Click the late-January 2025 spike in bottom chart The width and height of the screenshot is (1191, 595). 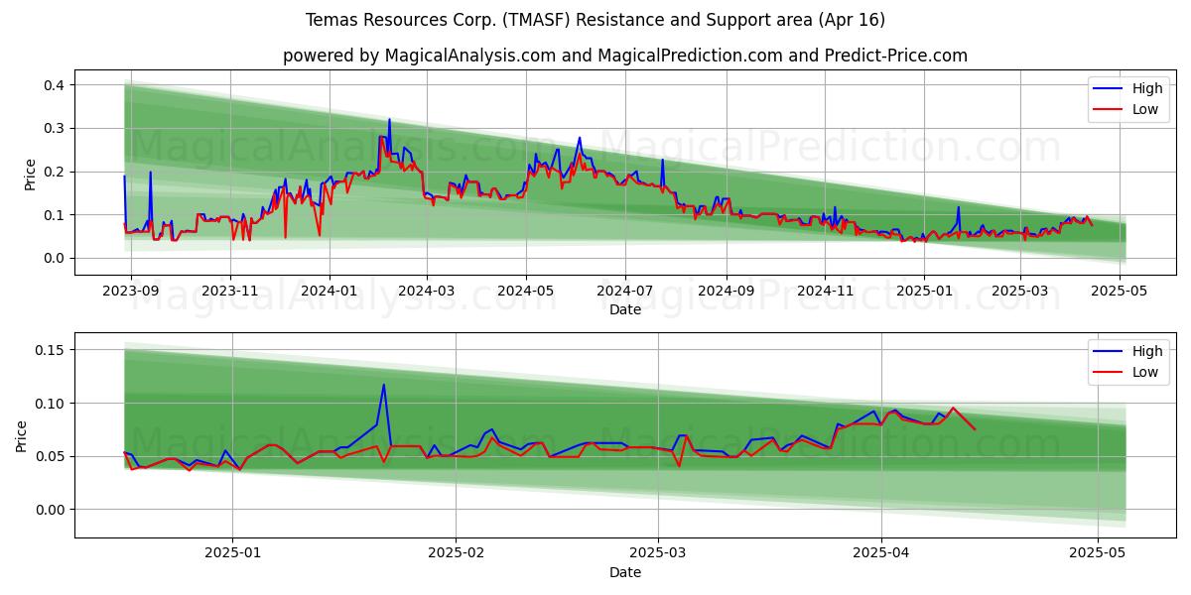click(x=384, y=386)
